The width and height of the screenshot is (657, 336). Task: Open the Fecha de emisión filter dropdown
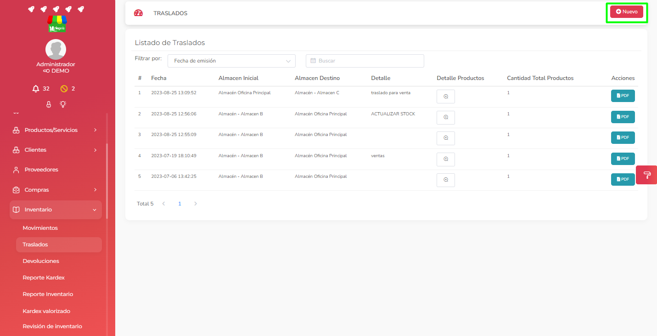(x=231, y=61)
